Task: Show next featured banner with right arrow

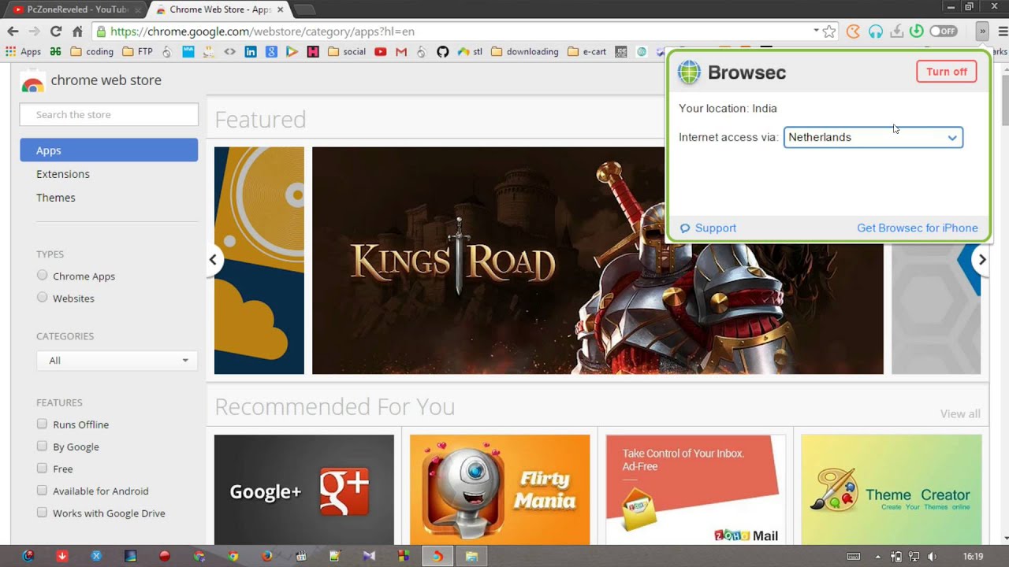Action: pyautogui.click(x=981, y=260)
